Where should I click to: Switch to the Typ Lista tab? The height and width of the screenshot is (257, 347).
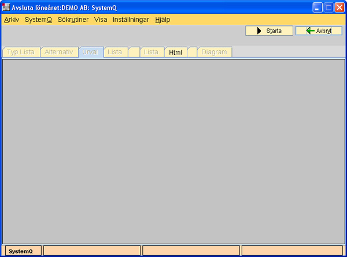[x=21, y=52]
